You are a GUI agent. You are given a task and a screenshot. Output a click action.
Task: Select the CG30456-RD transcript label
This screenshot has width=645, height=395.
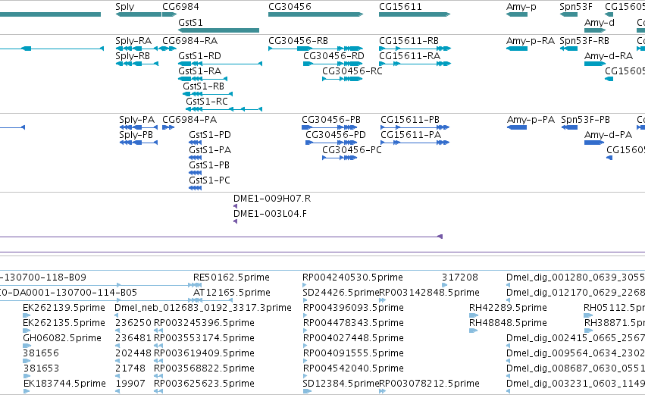pos(333,56)
